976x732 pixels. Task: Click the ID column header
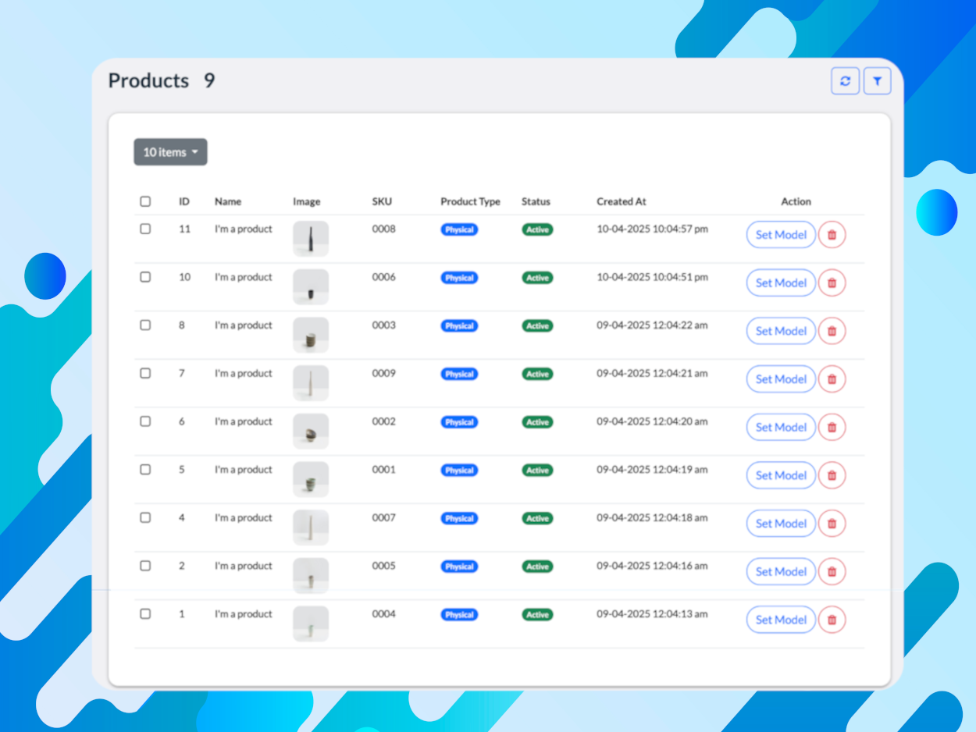tap(184, 201)
